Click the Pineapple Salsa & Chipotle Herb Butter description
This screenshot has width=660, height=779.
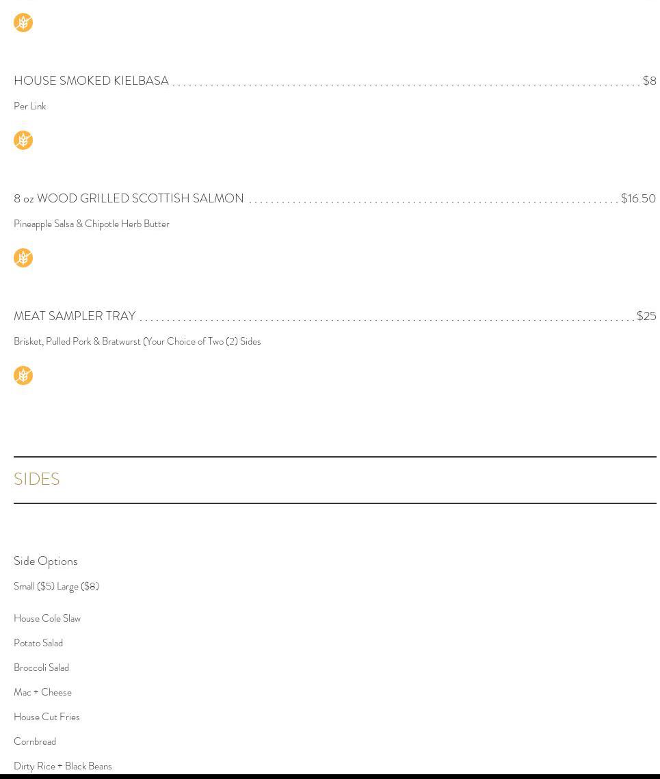click(x=92, y=224)
